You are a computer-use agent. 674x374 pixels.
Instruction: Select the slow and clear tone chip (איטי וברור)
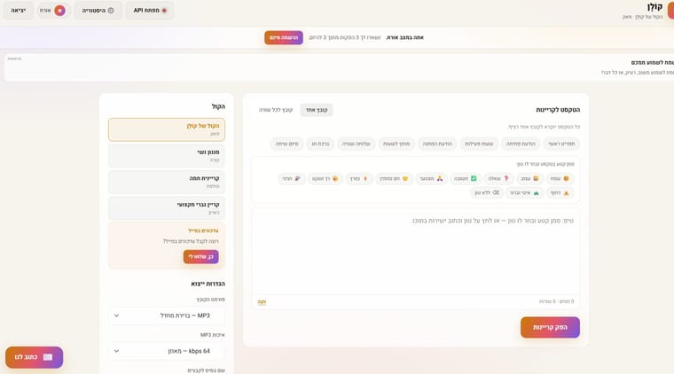(x=524, y=193)
